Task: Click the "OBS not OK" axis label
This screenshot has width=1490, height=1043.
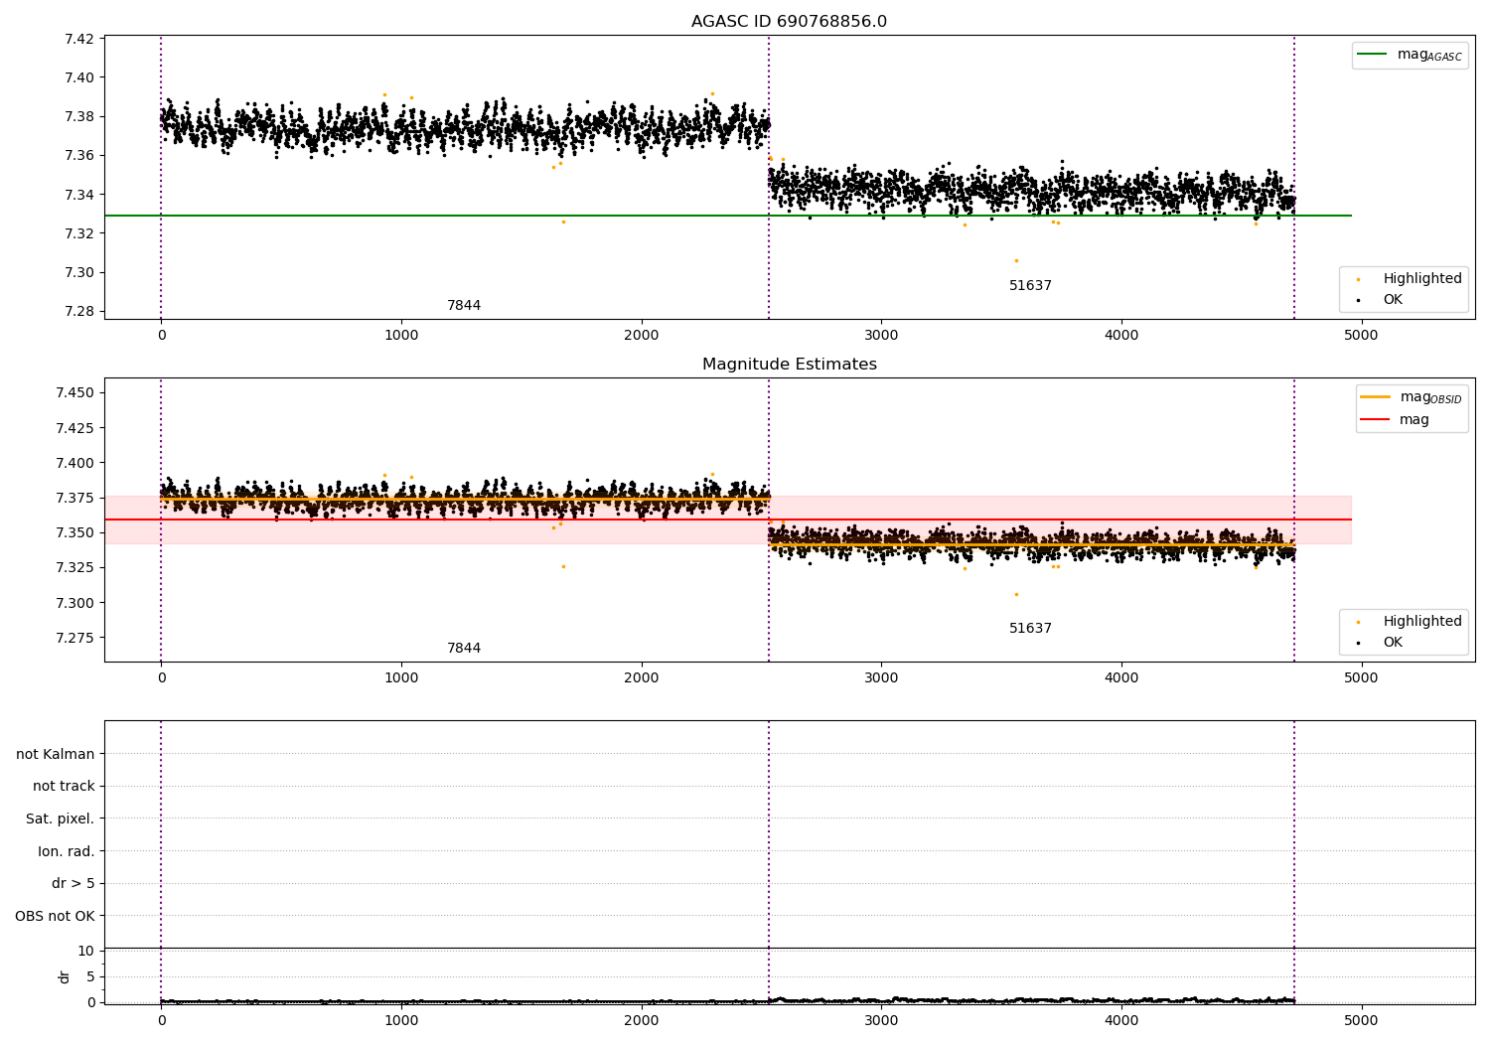Action: (x=55, y=917)
